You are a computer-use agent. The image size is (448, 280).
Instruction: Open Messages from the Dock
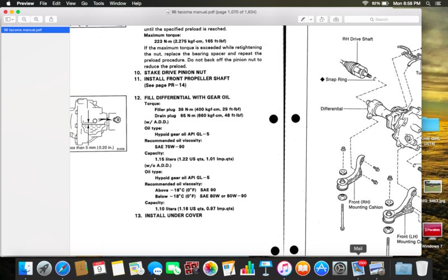(155, 268)
